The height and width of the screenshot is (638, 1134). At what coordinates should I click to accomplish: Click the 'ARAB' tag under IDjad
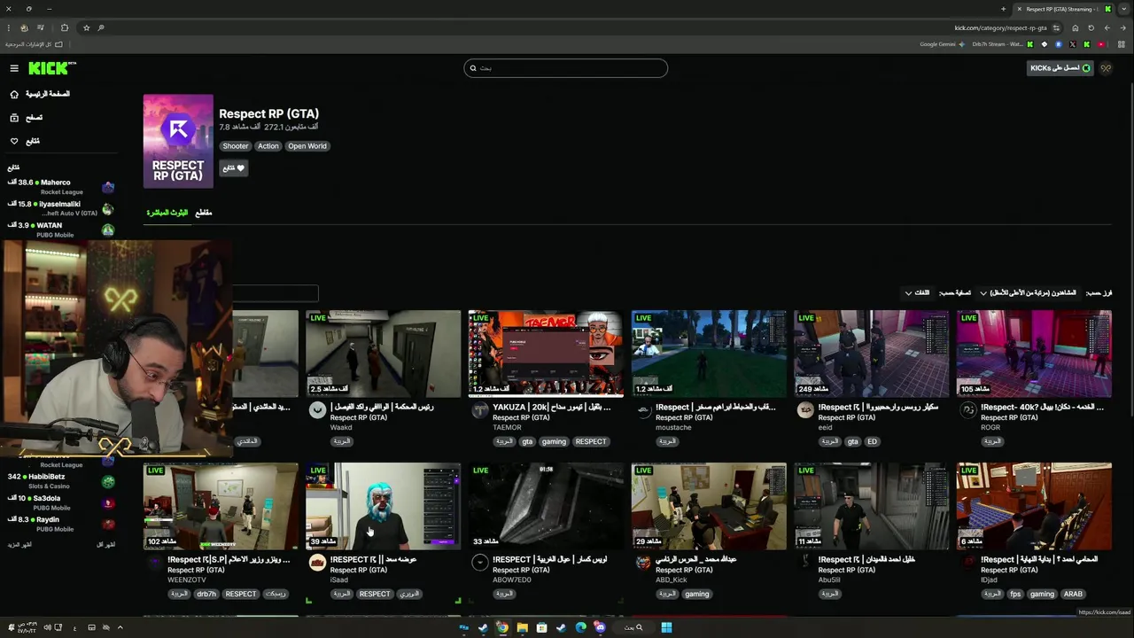1073,594
